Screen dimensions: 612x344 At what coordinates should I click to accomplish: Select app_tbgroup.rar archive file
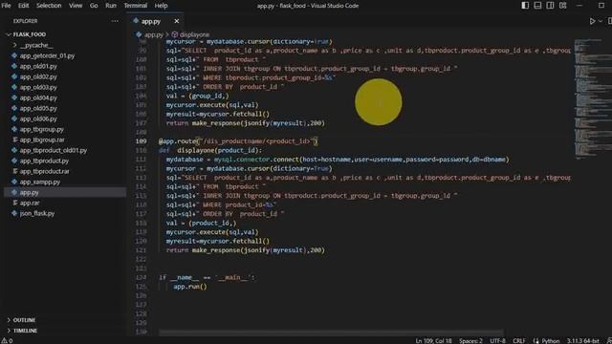click(42, 140)
